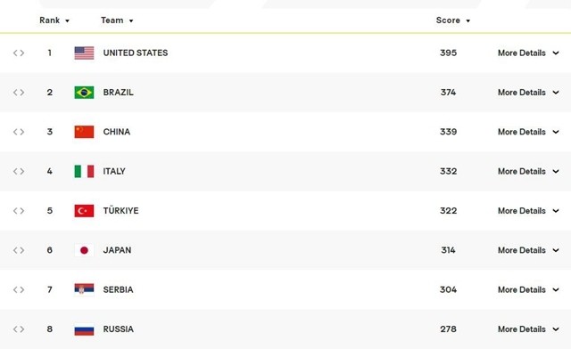Image resolution: width=571 pixels, height=349 pixels.
Task: Click the United States flag icon
Action: (x=84, y=53)
